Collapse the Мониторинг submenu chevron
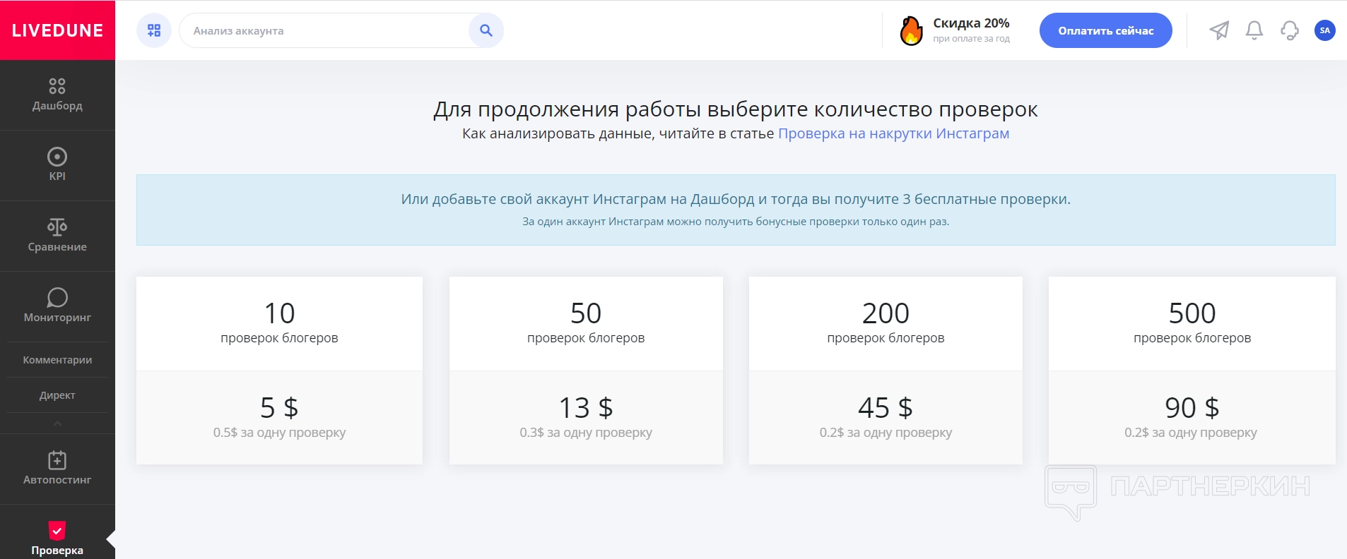Screen dimensions: 1347x559 (57, 423)
